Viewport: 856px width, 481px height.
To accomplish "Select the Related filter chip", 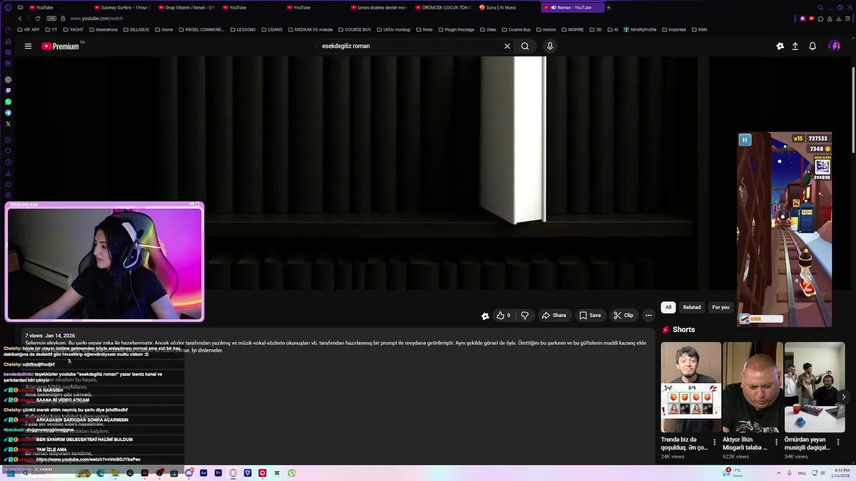I will tap(691, 307).
